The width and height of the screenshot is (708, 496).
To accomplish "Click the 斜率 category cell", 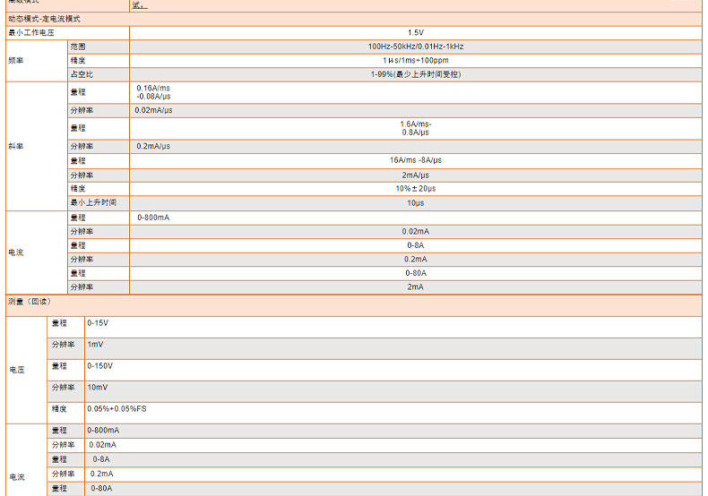I will tap(16, 146).
